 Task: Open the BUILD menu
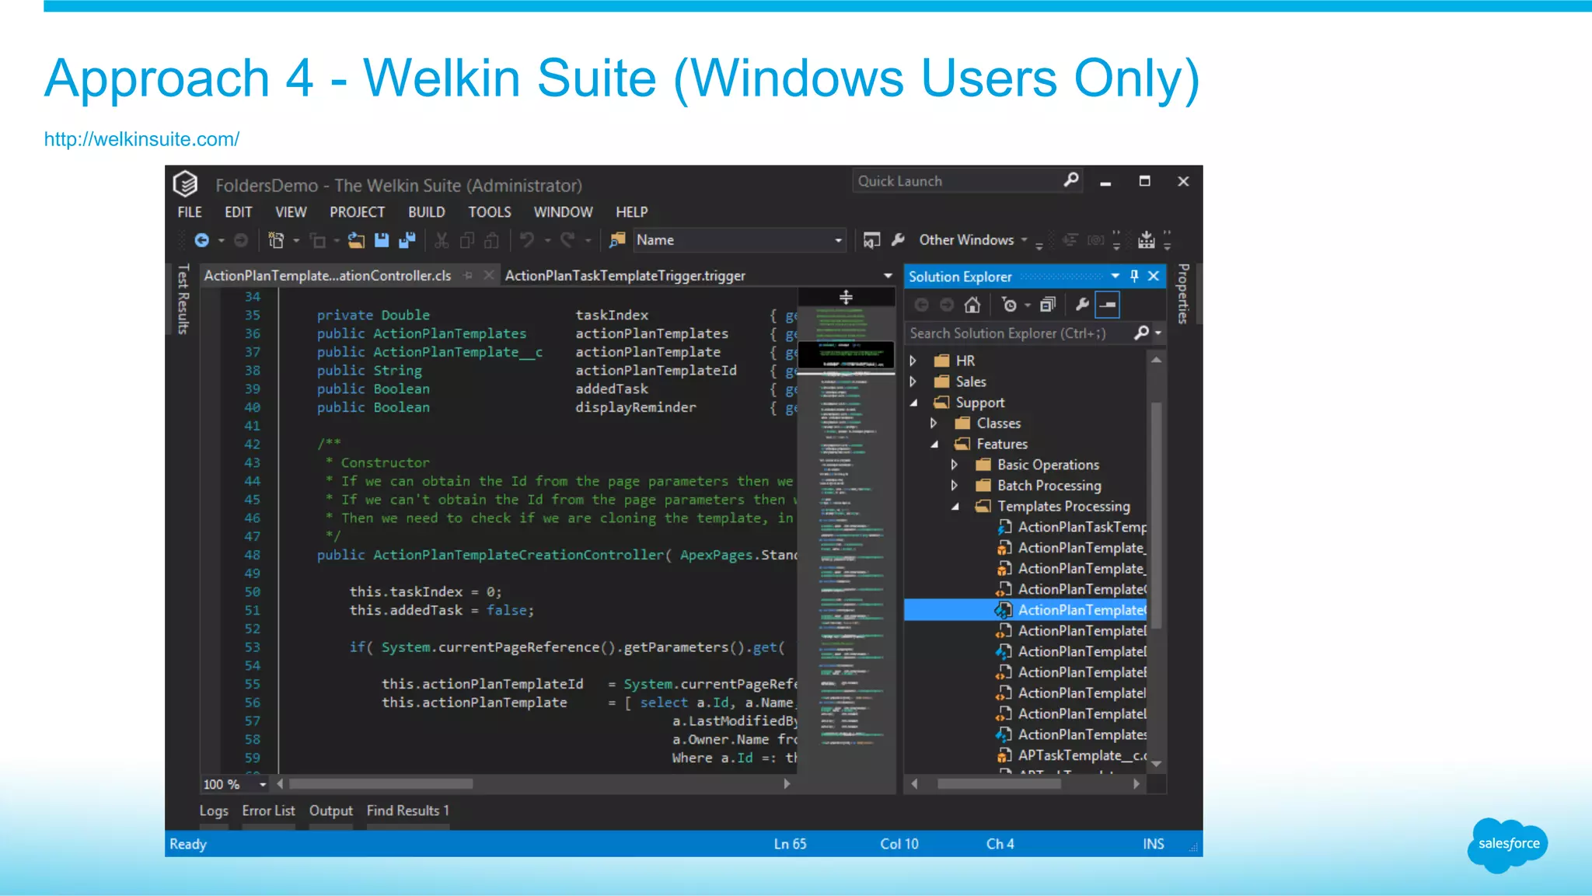click(x=427, y=212)
